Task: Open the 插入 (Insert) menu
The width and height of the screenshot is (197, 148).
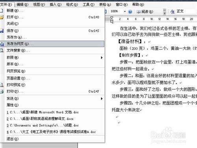Action: pos(56,4)
